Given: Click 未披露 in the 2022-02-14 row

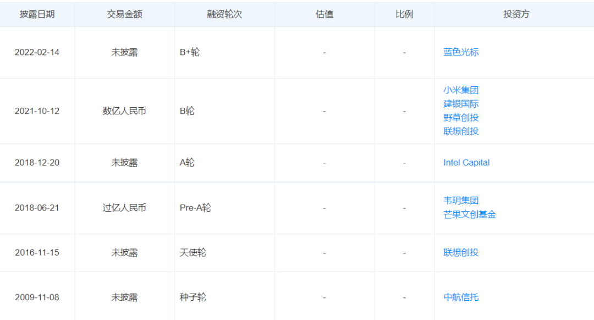Looking at the screenshot, I should pyautogui.click(x=124, y=52).
